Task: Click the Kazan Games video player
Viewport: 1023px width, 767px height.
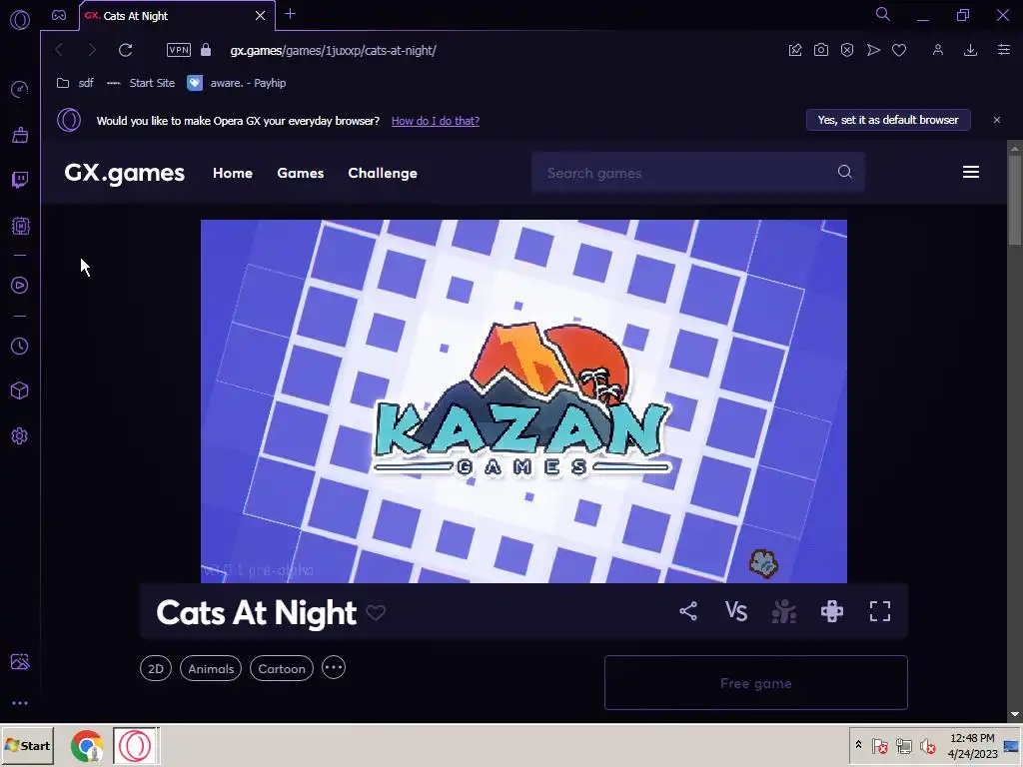Action: pyautogui.click(x=523, y=401)
